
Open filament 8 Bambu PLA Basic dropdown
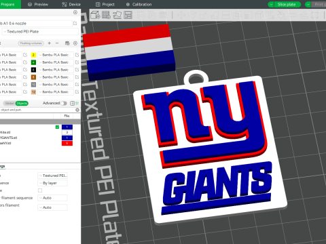click(56, 77)
